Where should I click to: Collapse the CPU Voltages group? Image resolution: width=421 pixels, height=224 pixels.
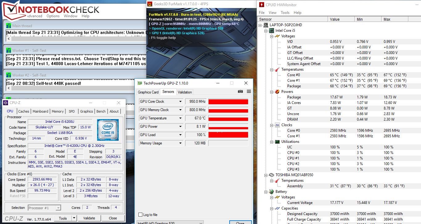[x=272, y=36]
